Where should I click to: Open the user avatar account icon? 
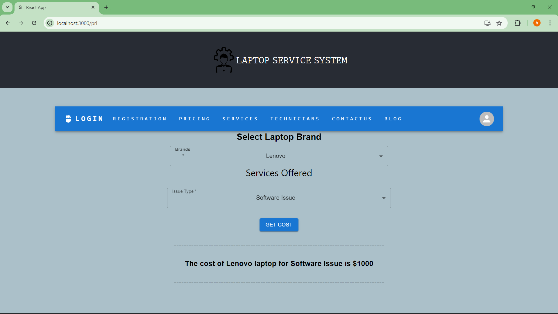coord(487,119)
